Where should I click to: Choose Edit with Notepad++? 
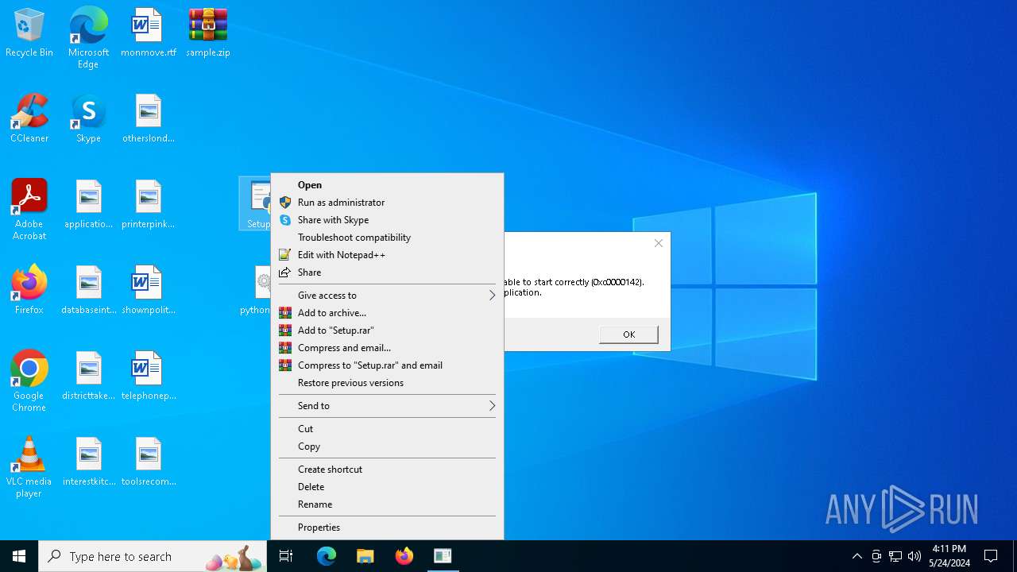coord(387,255)
